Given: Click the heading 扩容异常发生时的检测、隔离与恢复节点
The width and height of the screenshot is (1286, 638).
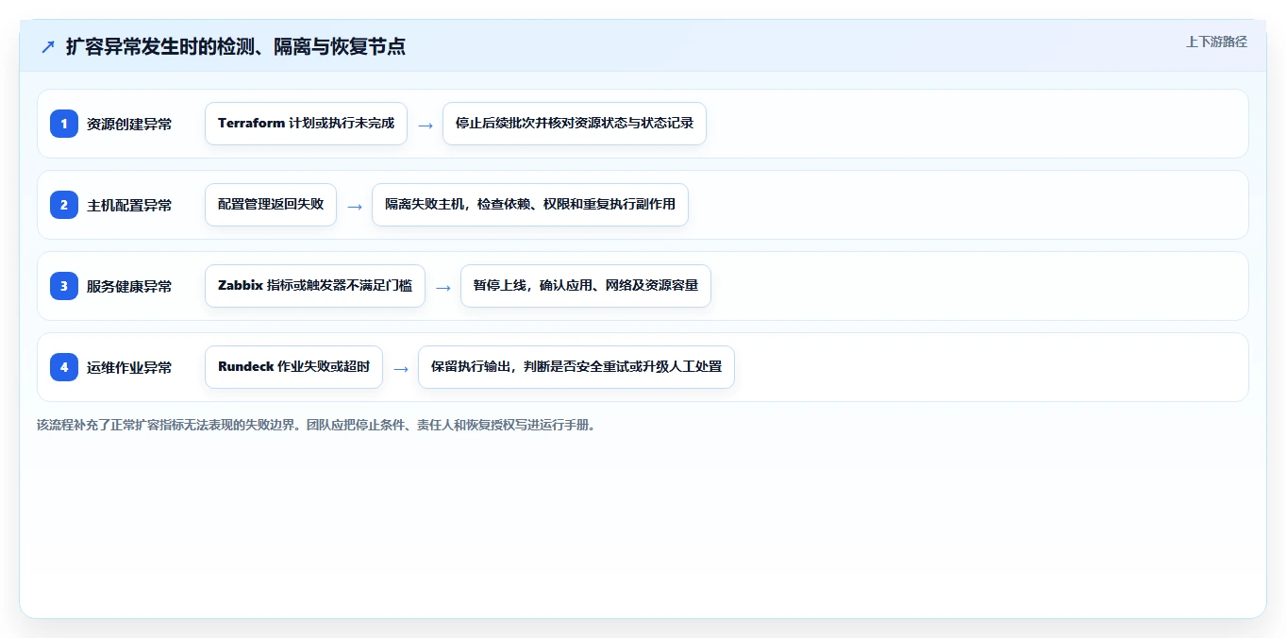Looking at the screenshot, I should click(x=236, y=46).
